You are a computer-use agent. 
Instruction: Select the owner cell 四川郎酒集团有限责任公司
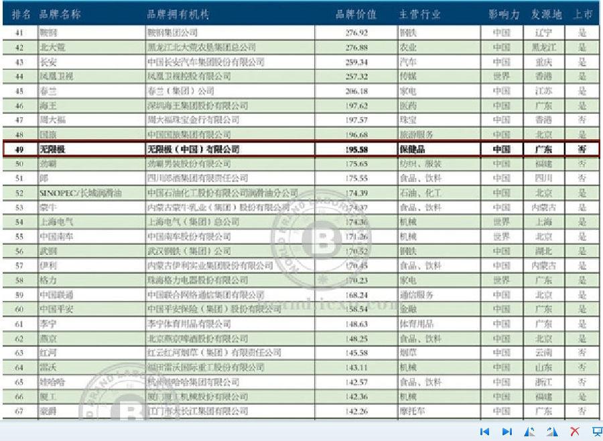[197, 178]
